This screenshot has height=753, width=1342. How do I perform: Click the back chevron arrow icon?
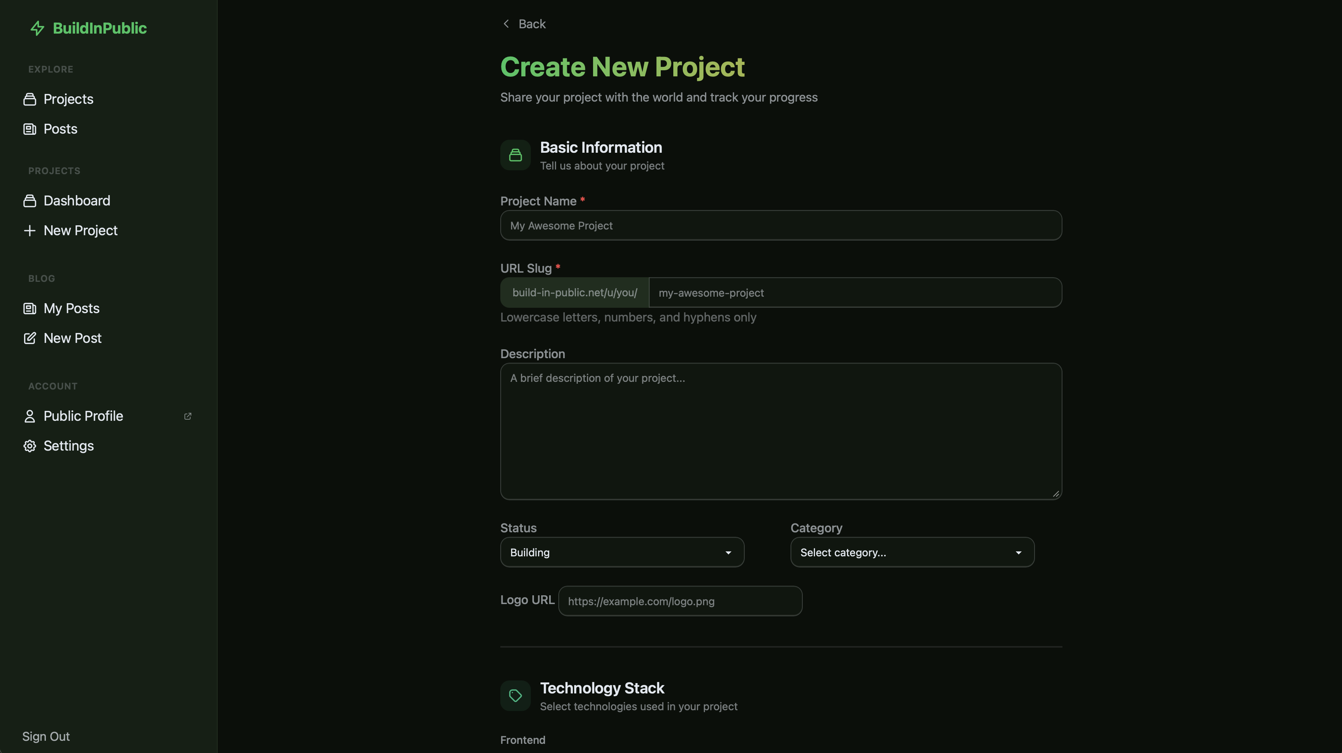click(506, 24)
